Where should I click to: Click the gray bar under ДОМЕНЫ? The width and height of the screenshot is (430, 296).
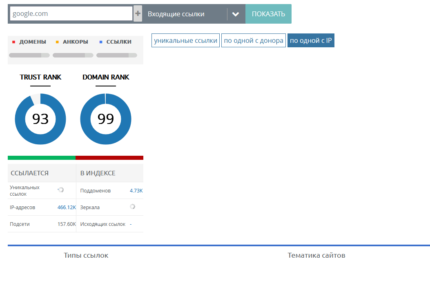point(29,55)
